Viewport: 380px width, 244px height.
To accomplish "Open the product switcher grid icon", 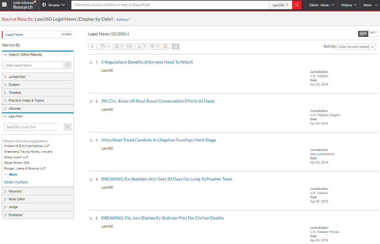I will (x=4, y=5).
